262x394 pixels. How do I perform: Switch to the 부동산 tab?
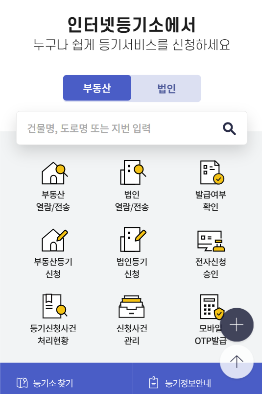pyautogui.click(x=97, y=88)
